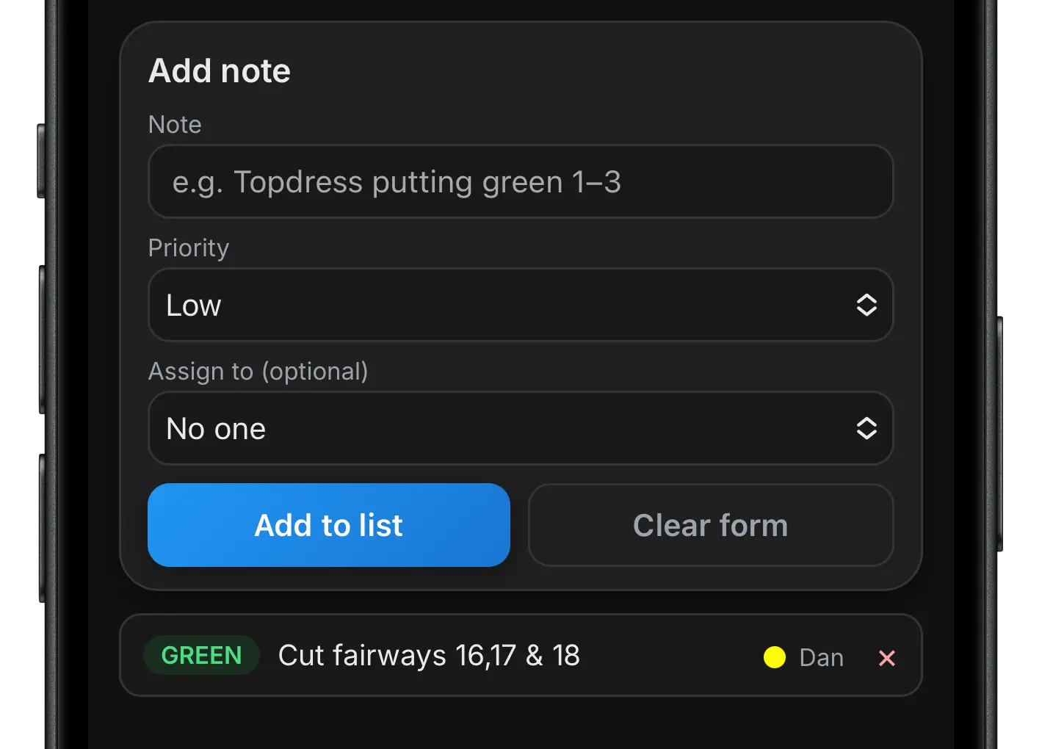Click the Priority field label
This screenshot has width=1042, height=749.
189,248
